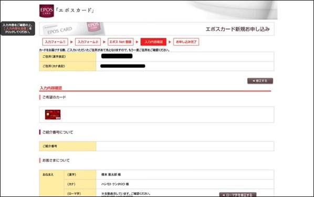Click the red card thumbnail image
Image resolution: width=314 pixels, height=197 pixels.
pyautogui.click(x=53, y=115)
